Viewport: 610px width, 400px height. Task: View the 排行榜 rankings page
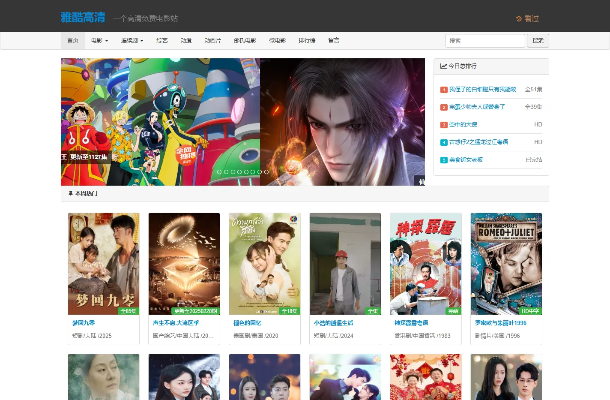click(307, 40)
